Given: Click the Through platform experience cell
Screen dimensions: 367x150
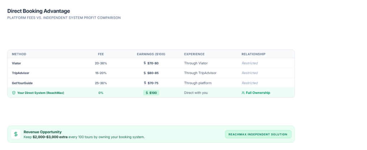Looking at the screenshot, I should (x=198, y=83).
